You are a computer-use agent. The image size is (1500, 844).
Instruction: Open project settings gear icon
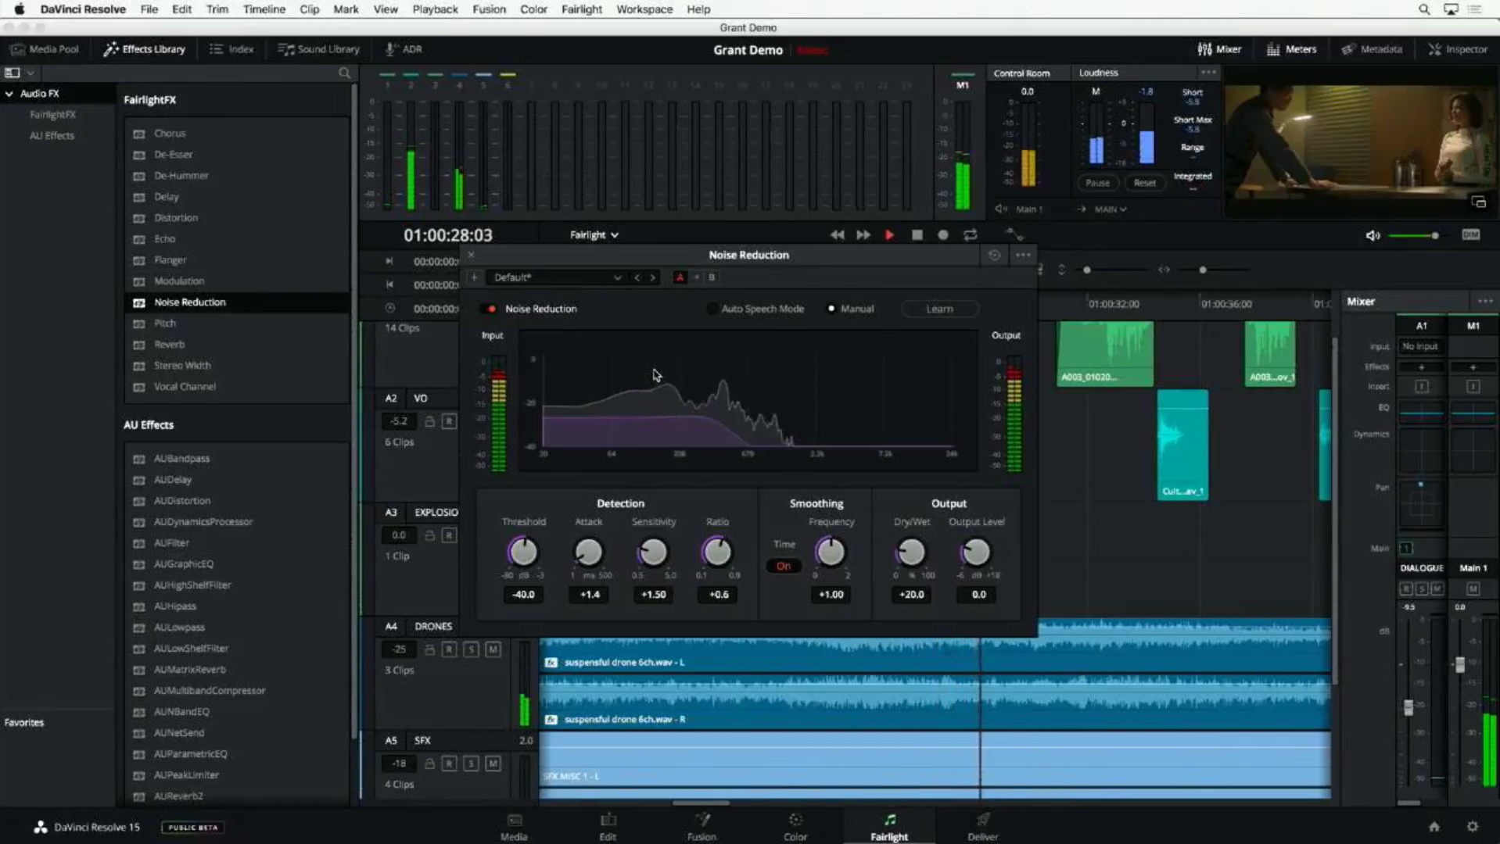1473,827
